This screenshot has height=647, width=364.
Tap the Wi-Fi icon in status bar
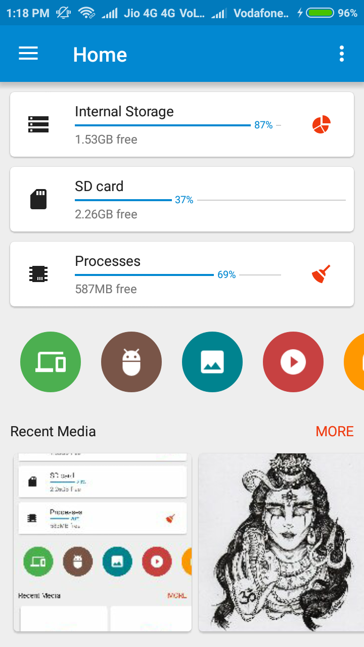(x=87, y=13)
